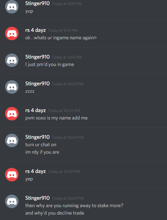The width and height of the screenshot is (167, 220).
Task: Click the "zzzz" message text
Action: [30, 91]
